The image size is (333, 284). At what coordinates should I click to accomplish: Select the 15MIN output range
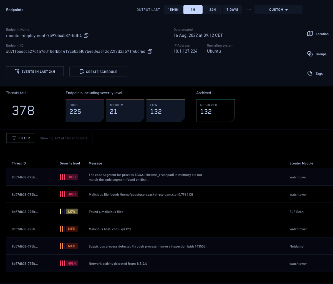173,10
